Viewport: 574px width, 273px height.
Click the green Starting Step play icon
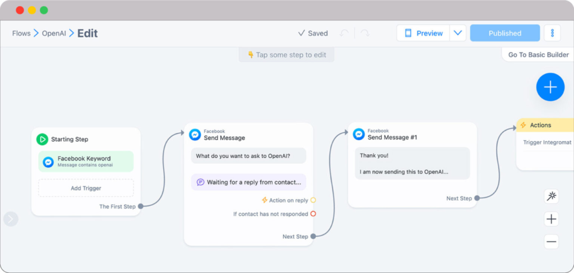(42, 139)
